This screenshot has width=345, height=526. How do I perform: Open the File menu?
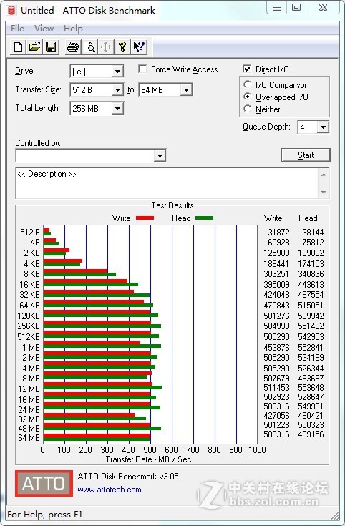coord(17,29)
